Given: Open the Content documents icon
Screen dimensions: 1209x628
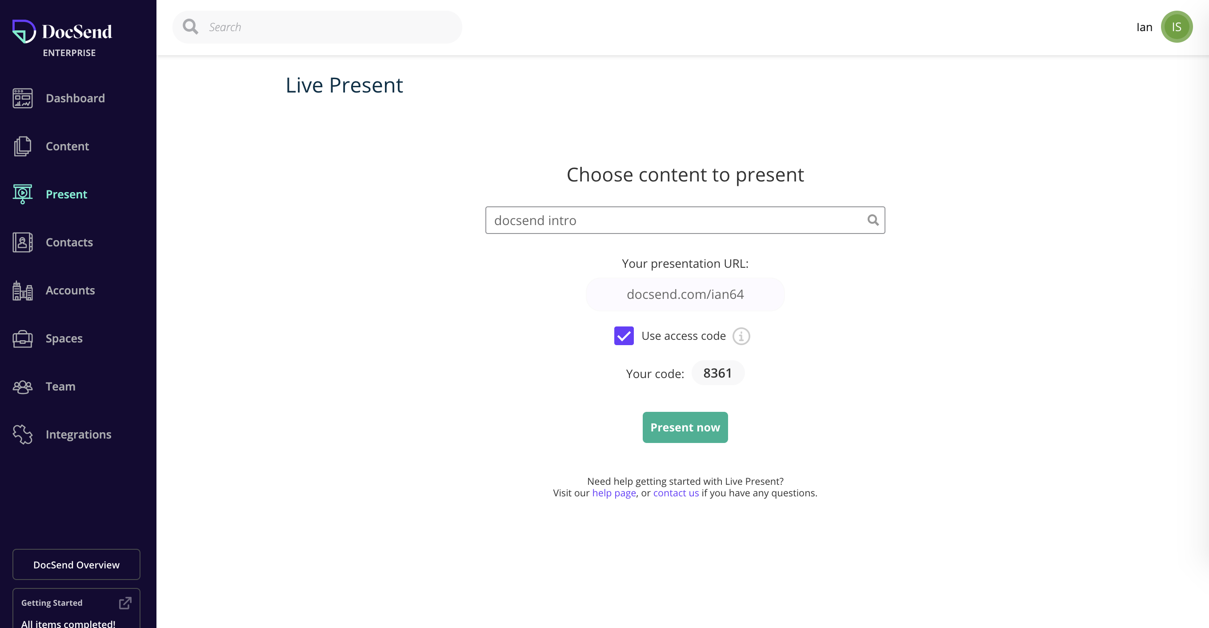Looking at the screenshot, I should [23, 146].
